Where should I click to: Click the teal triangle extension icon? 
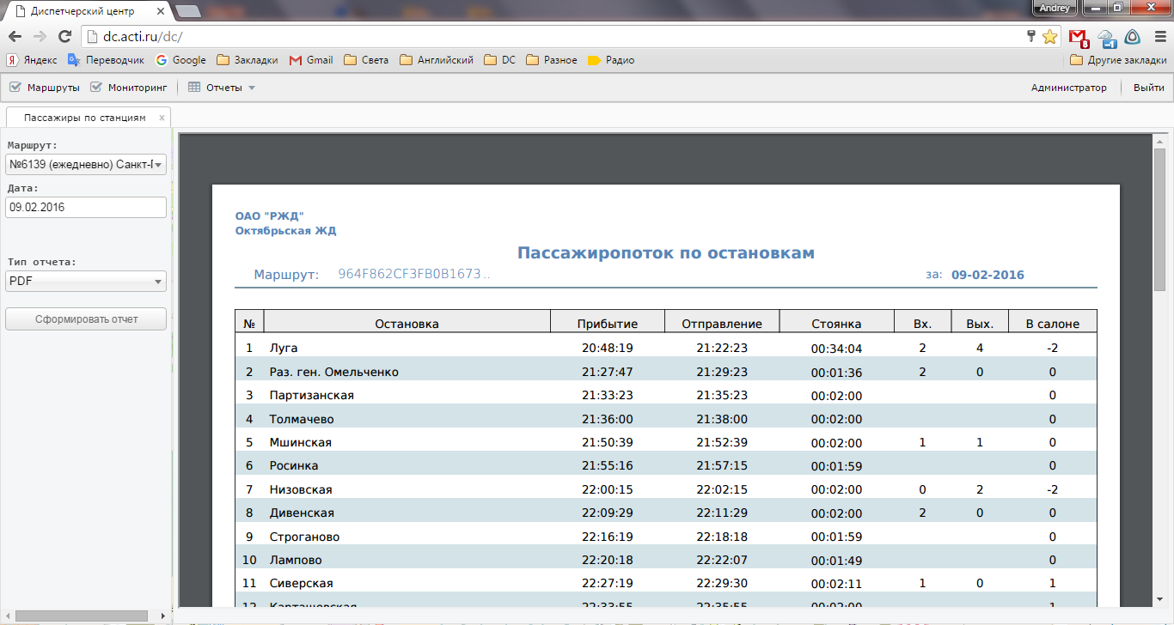tap(1133, 37)
